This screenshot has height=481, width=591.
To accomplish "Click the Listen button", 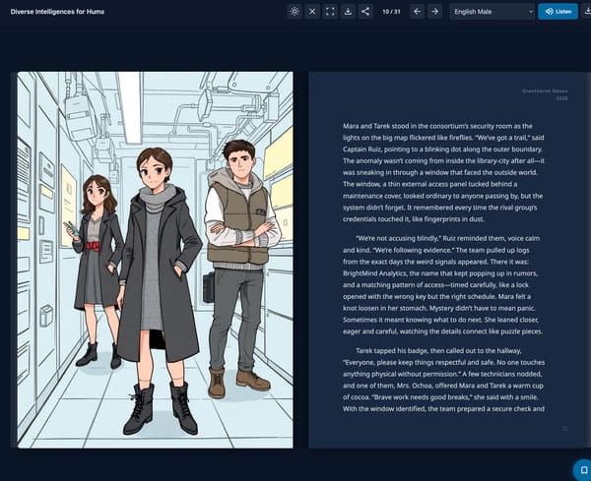I will point(558,11).
